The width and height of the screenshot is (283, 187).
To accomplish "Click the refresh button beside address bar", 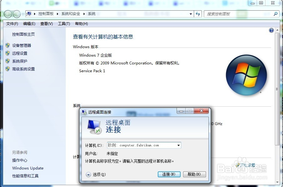I will click(198, 14).
